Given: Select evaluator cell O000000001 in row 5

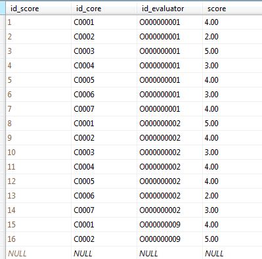Looking at the screenshot, I should [x=169, y=80].
